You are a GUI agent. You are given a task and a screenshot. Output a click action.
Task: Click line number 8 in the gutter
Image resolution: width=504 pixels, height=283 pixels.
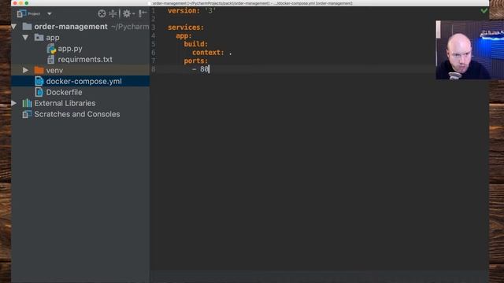pyautogui.click(x=154, y=69)
